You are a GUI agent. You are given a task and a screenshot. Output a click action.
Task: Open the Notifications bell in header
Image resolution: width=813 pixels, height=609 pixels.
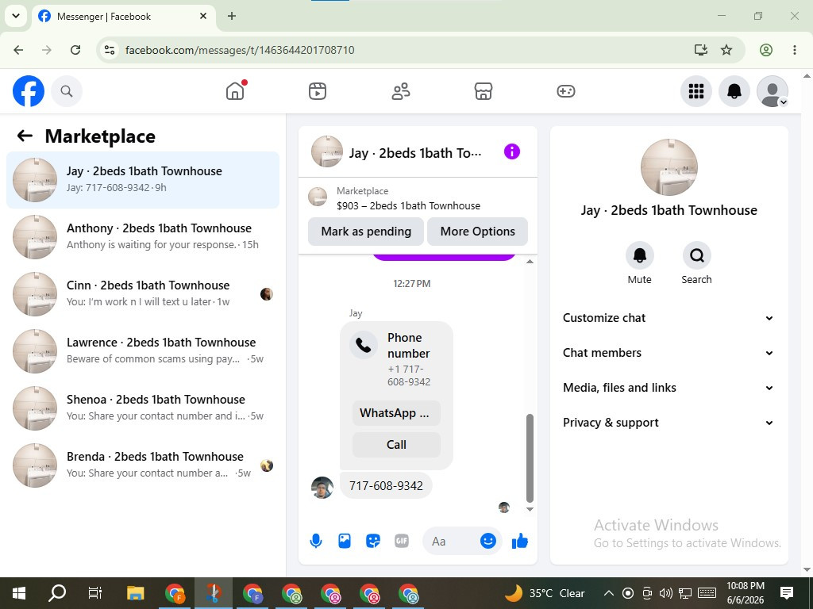[734, 91]
